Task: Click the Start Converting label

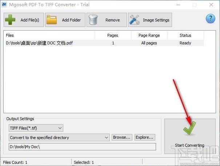Action: (x=189, y=145)
